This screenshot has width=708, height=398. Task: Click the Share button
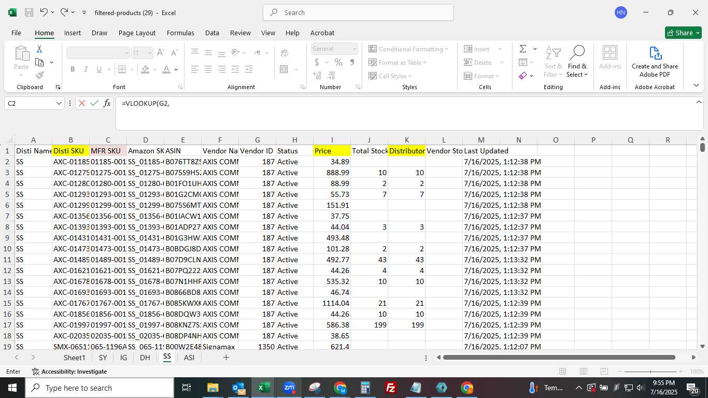pos(683,33)
